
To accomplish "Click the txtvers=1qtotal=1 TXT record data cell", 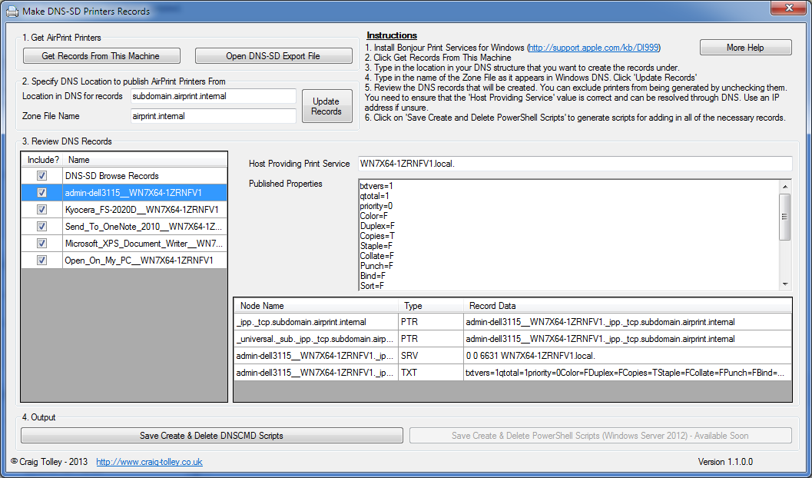I will pyautogui.click(x=628, y=373).
